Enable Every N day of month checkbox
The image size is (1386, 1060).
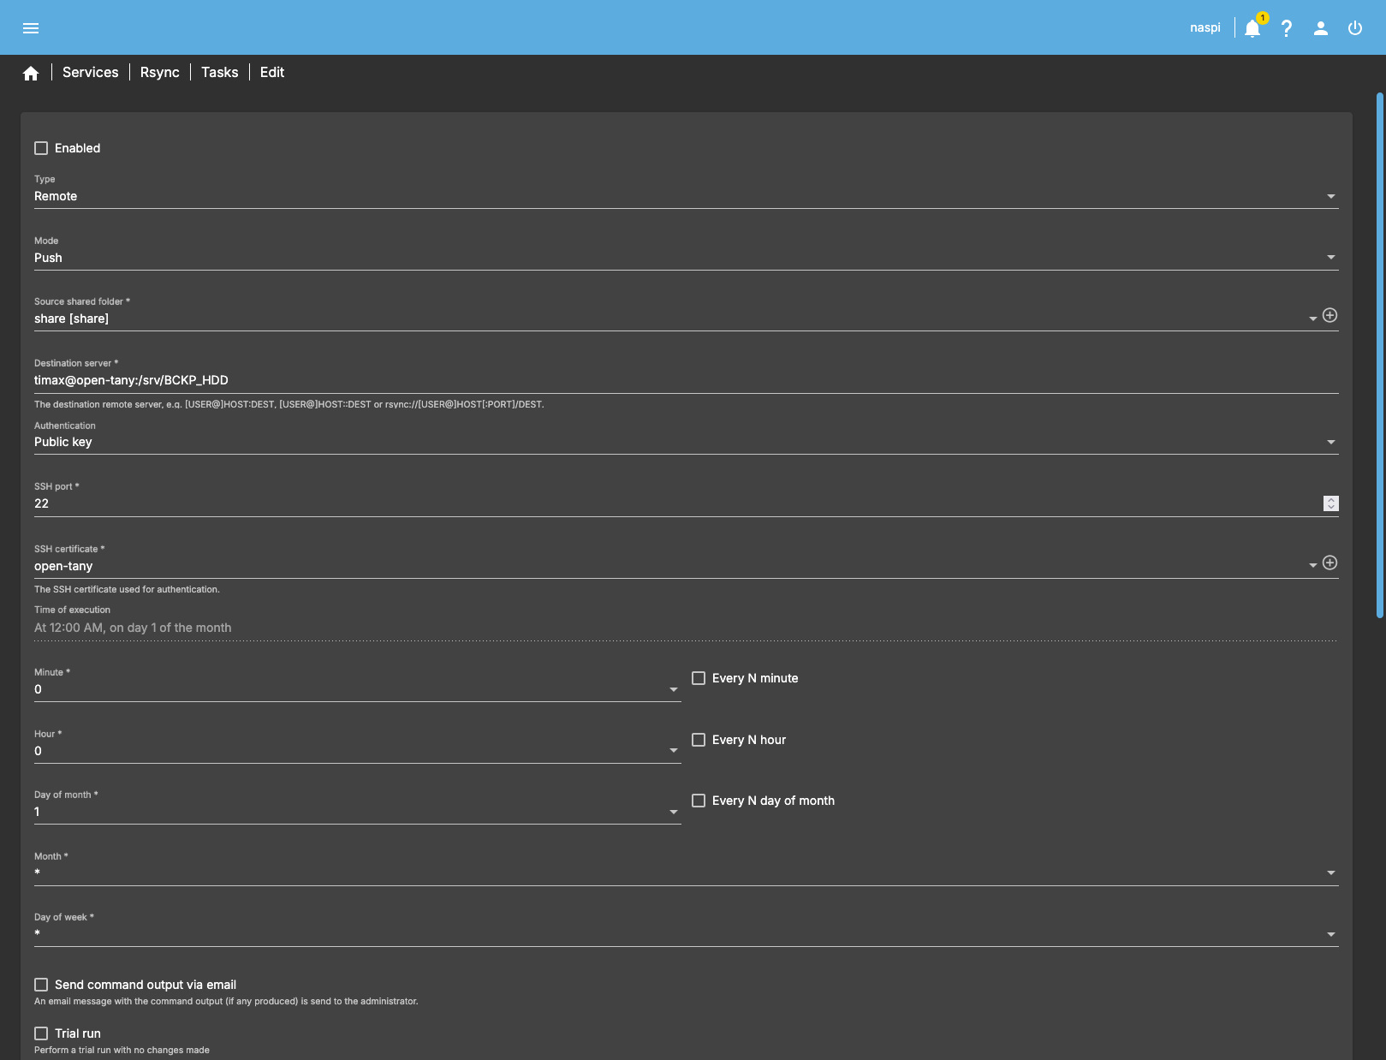pos(699,801)
